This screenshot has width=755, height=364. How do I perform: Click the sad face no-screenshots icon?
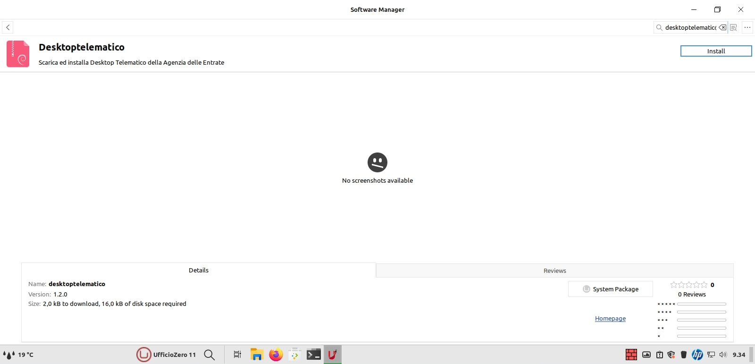click(x=377, y=162)
